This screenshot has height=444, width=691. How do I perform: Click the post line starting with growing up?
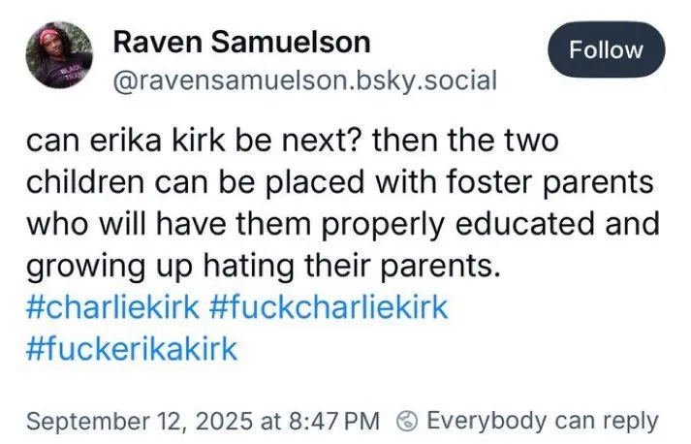(264, 266)
